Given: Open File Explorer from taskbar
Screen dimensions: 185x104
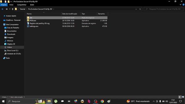Looking at the screenshot, I should (x=49, y=101).
